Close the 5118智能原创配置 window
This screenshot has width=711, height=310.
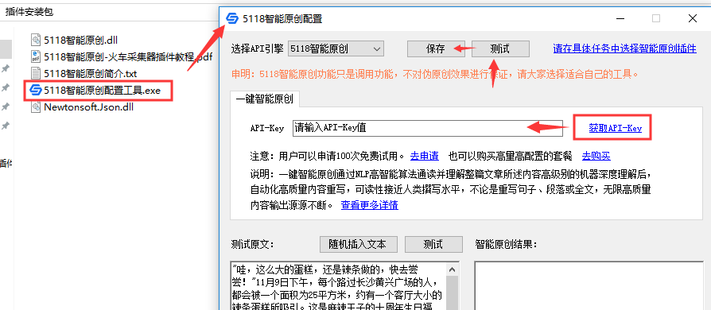[x=693, y=18]
